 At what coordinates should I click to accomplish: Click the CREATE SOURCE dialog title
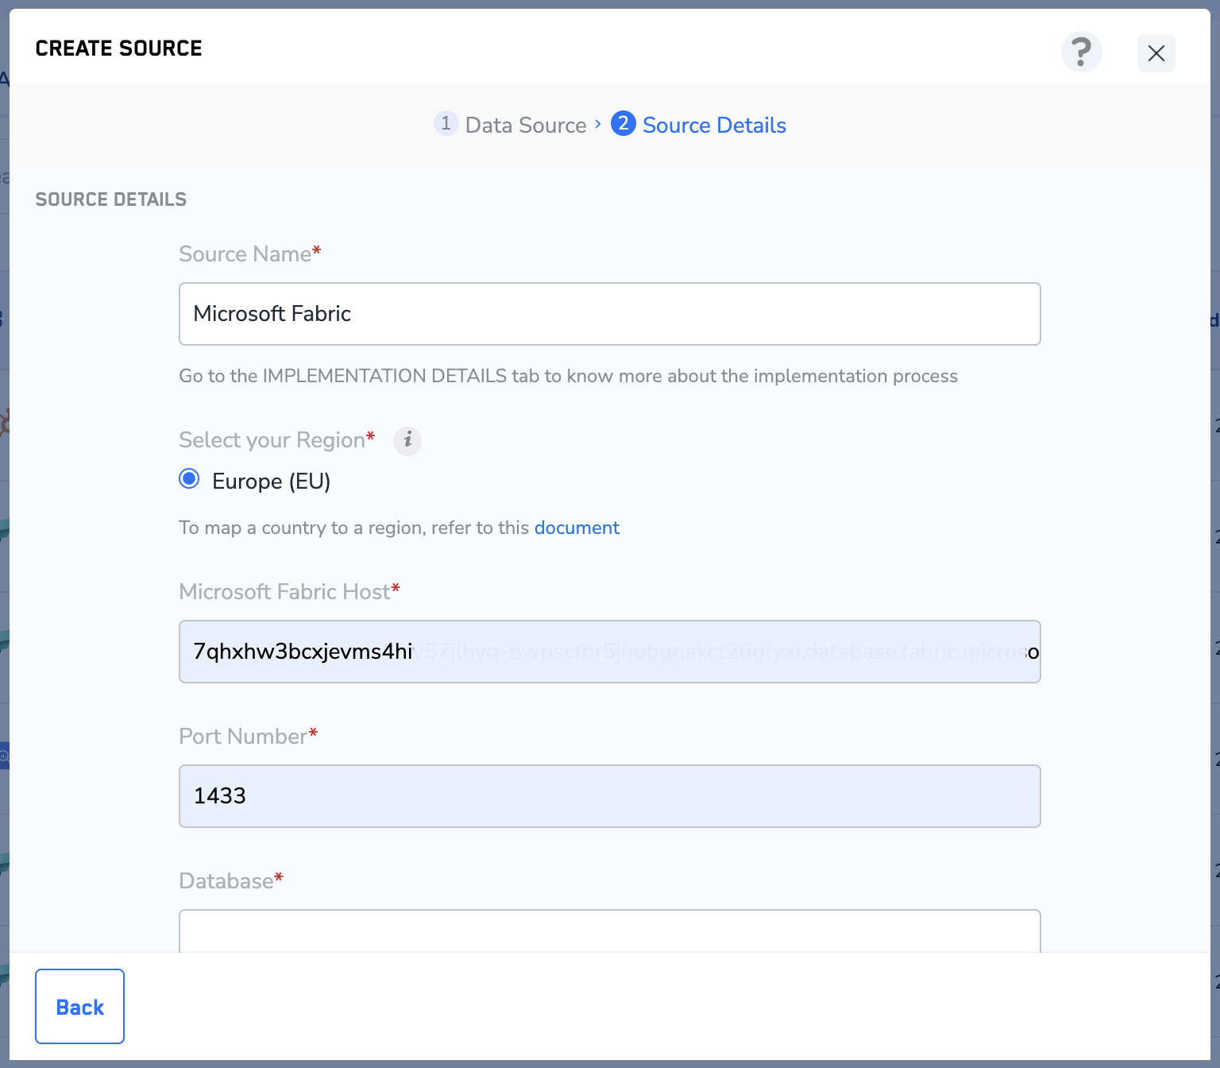tap(119, 48)
